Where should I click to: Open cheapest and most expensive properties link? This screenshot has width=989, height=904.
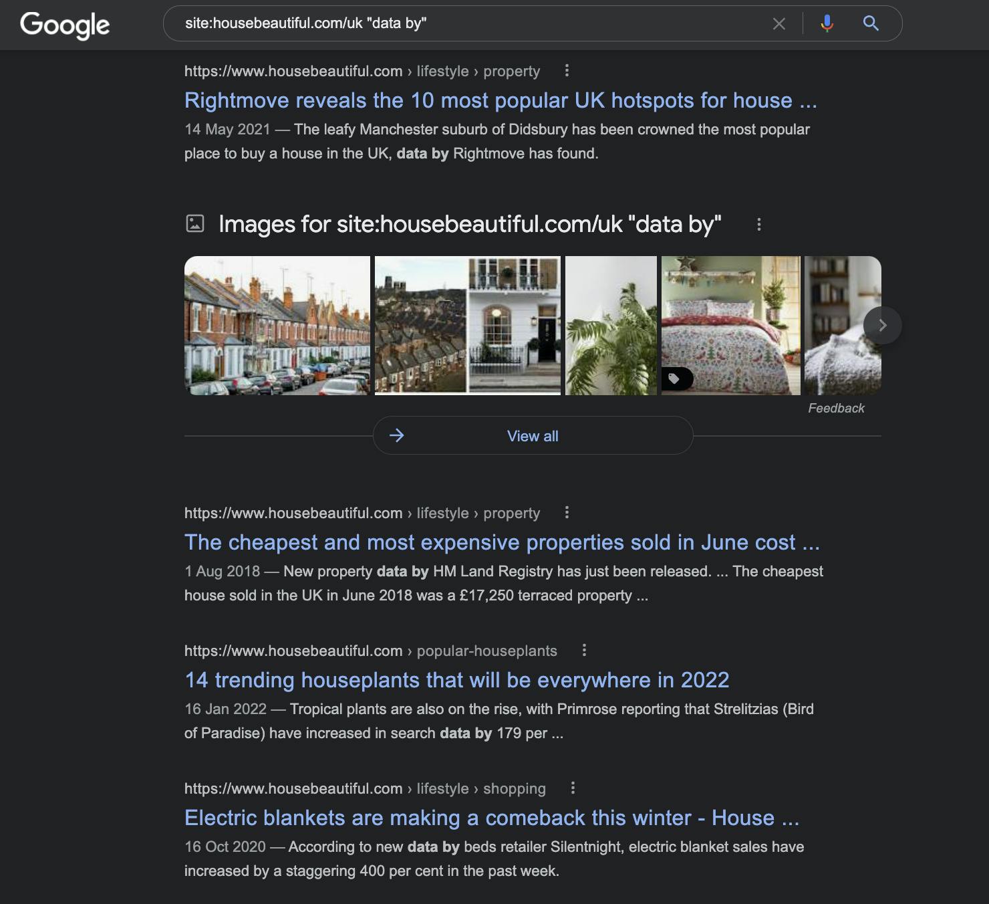tap(502, 542)
